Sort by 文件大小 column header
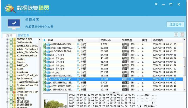This screenshot has width=188, height=108. point(105,40)
